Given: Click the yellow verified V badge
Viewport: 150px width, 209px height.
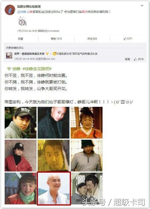Looking at the screenshot, I should [x=47, y=54].
